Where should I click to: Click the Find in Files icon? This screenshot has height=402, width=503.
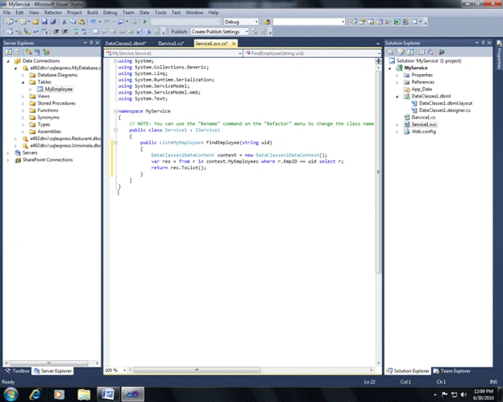(x=267, y=22)
